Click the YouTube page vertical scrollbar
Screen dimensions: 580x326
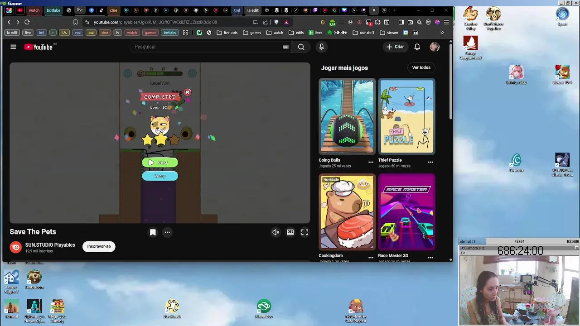pos(451,81)
